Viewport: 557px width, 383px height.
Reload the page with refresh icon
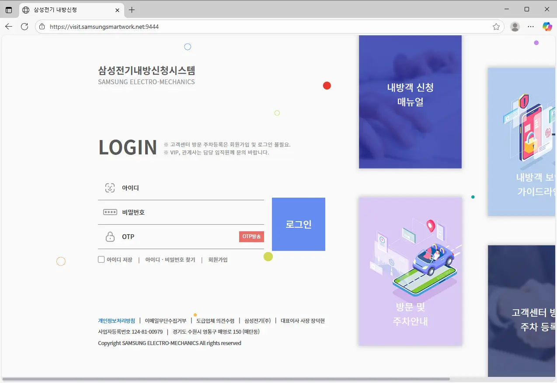24,27
